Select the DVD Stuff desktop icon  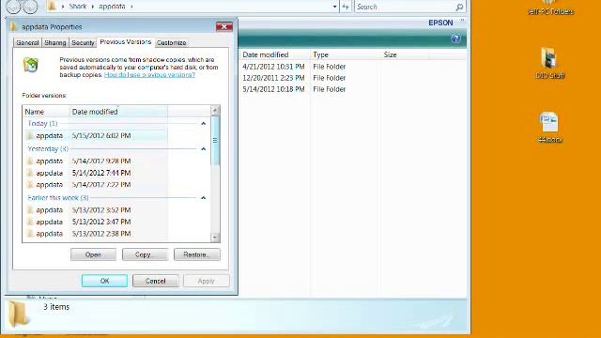pyautogui.click(x=550, y=63)
